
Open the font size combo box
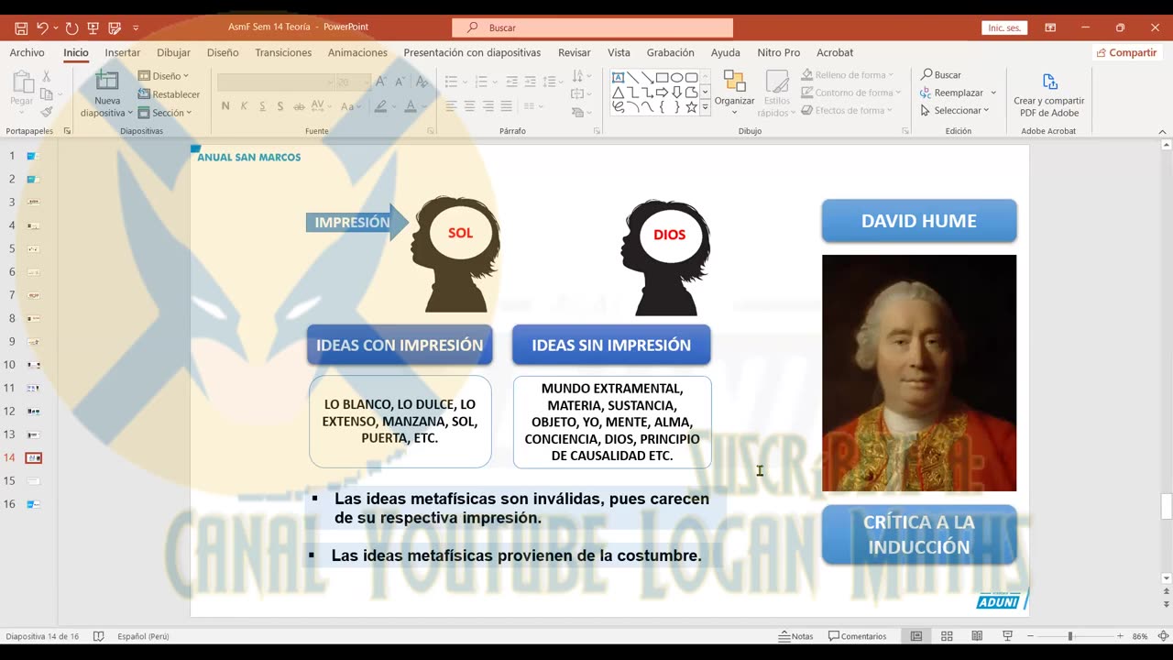tap(353, 82)
